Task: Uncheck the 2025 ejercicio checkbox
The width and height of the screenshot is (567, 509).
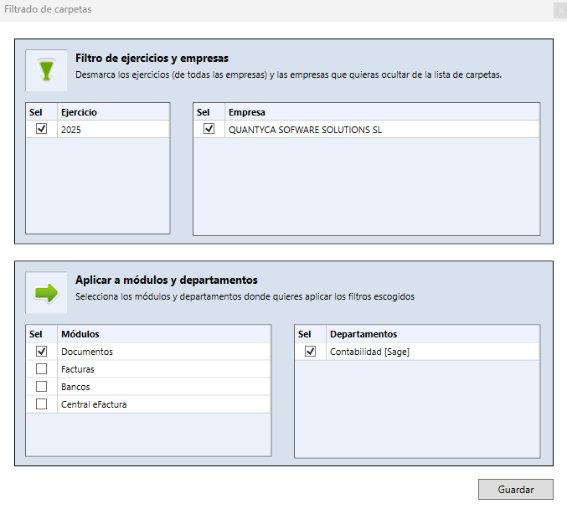Action: pos(42,129)
